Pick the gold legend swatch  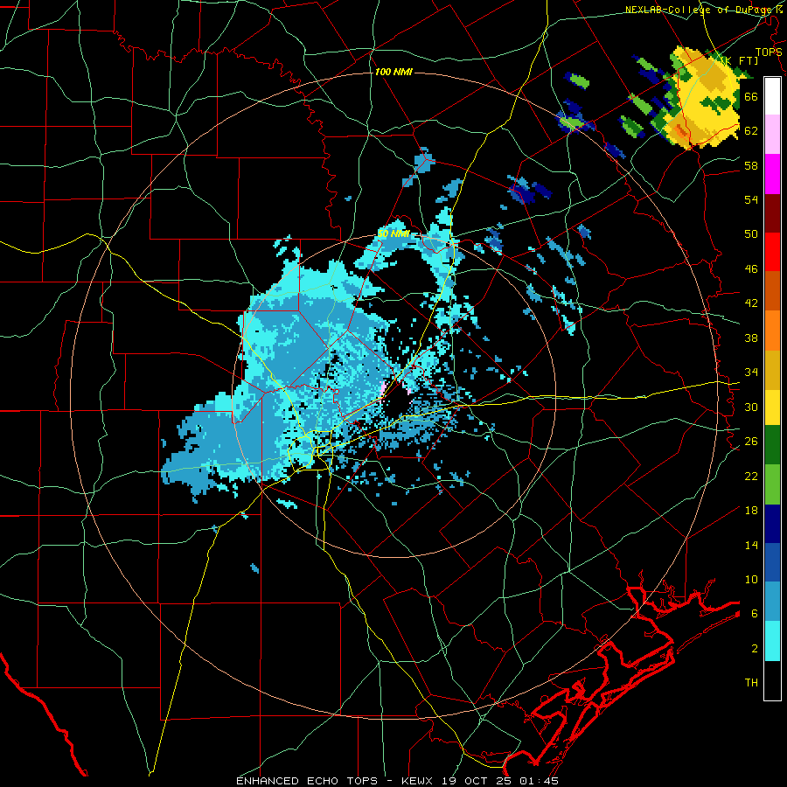click(772, 370)
